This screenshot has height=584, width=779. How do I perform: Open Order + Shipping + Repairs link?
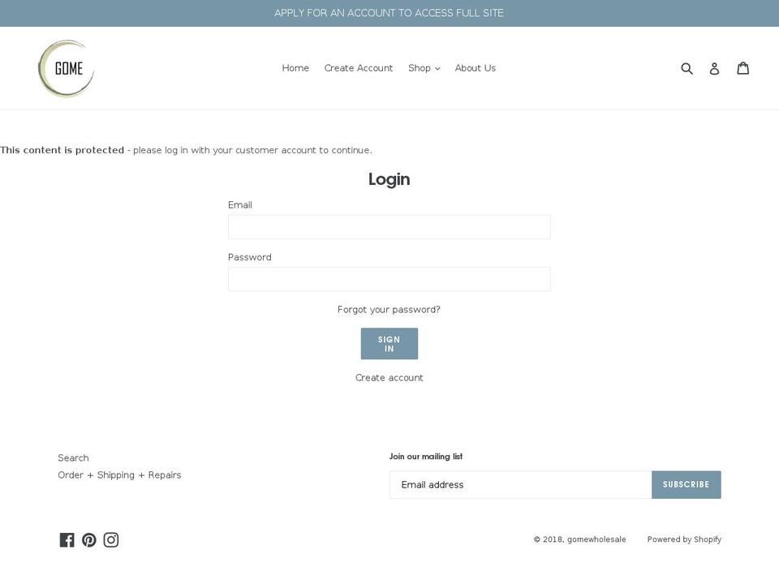click(x=119, y=475)
